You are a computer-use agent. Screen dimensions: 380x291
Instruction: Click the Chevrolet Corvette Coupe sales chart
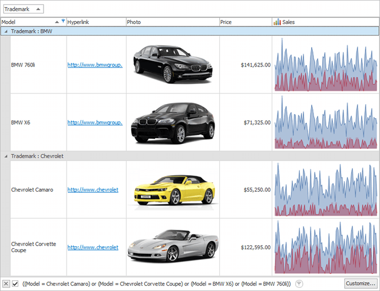click(x=326, y=247)
